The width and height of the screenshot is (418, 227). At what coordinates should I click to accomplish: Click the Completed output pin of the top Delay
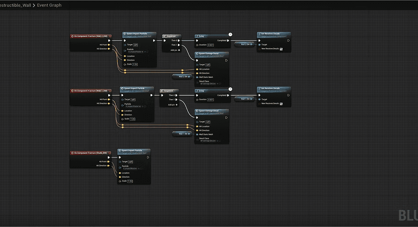point(228,40)
